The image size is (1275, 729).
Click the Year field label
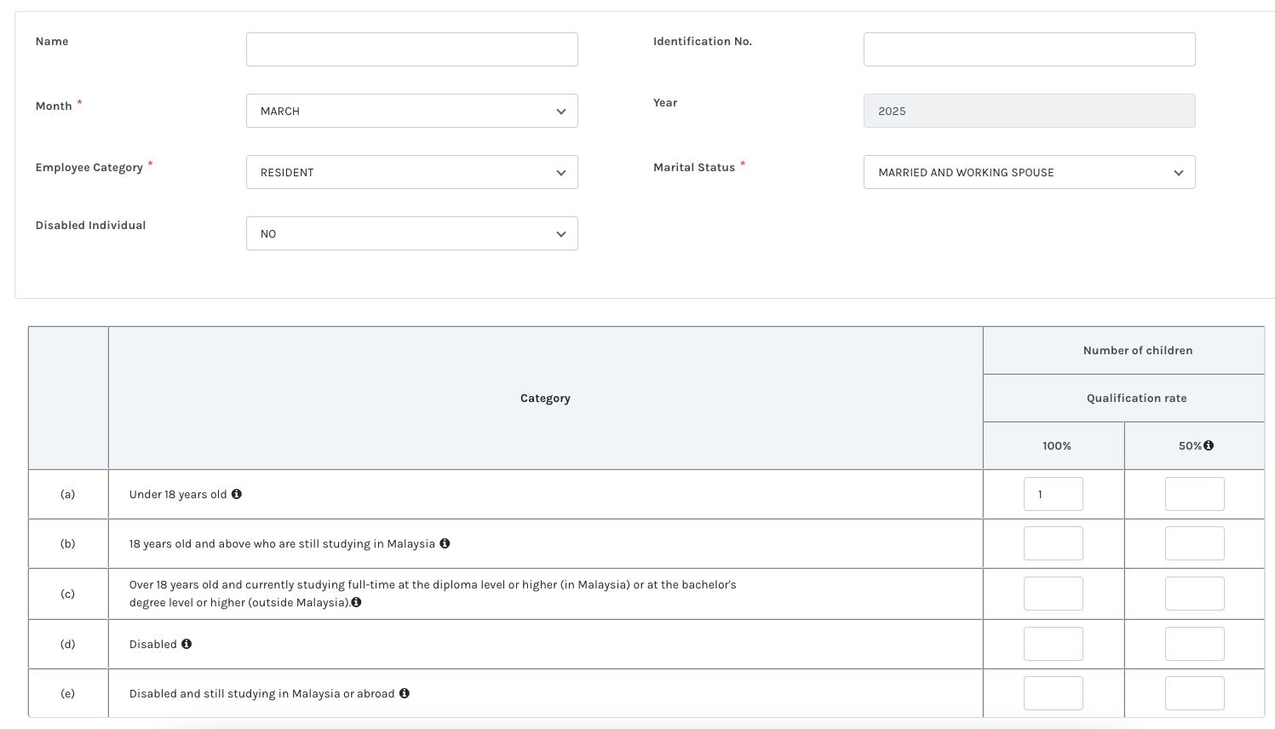[x=665, y=103]
